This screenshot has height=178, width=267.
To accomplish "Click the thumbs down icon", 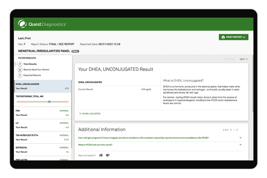I will 108,155.
